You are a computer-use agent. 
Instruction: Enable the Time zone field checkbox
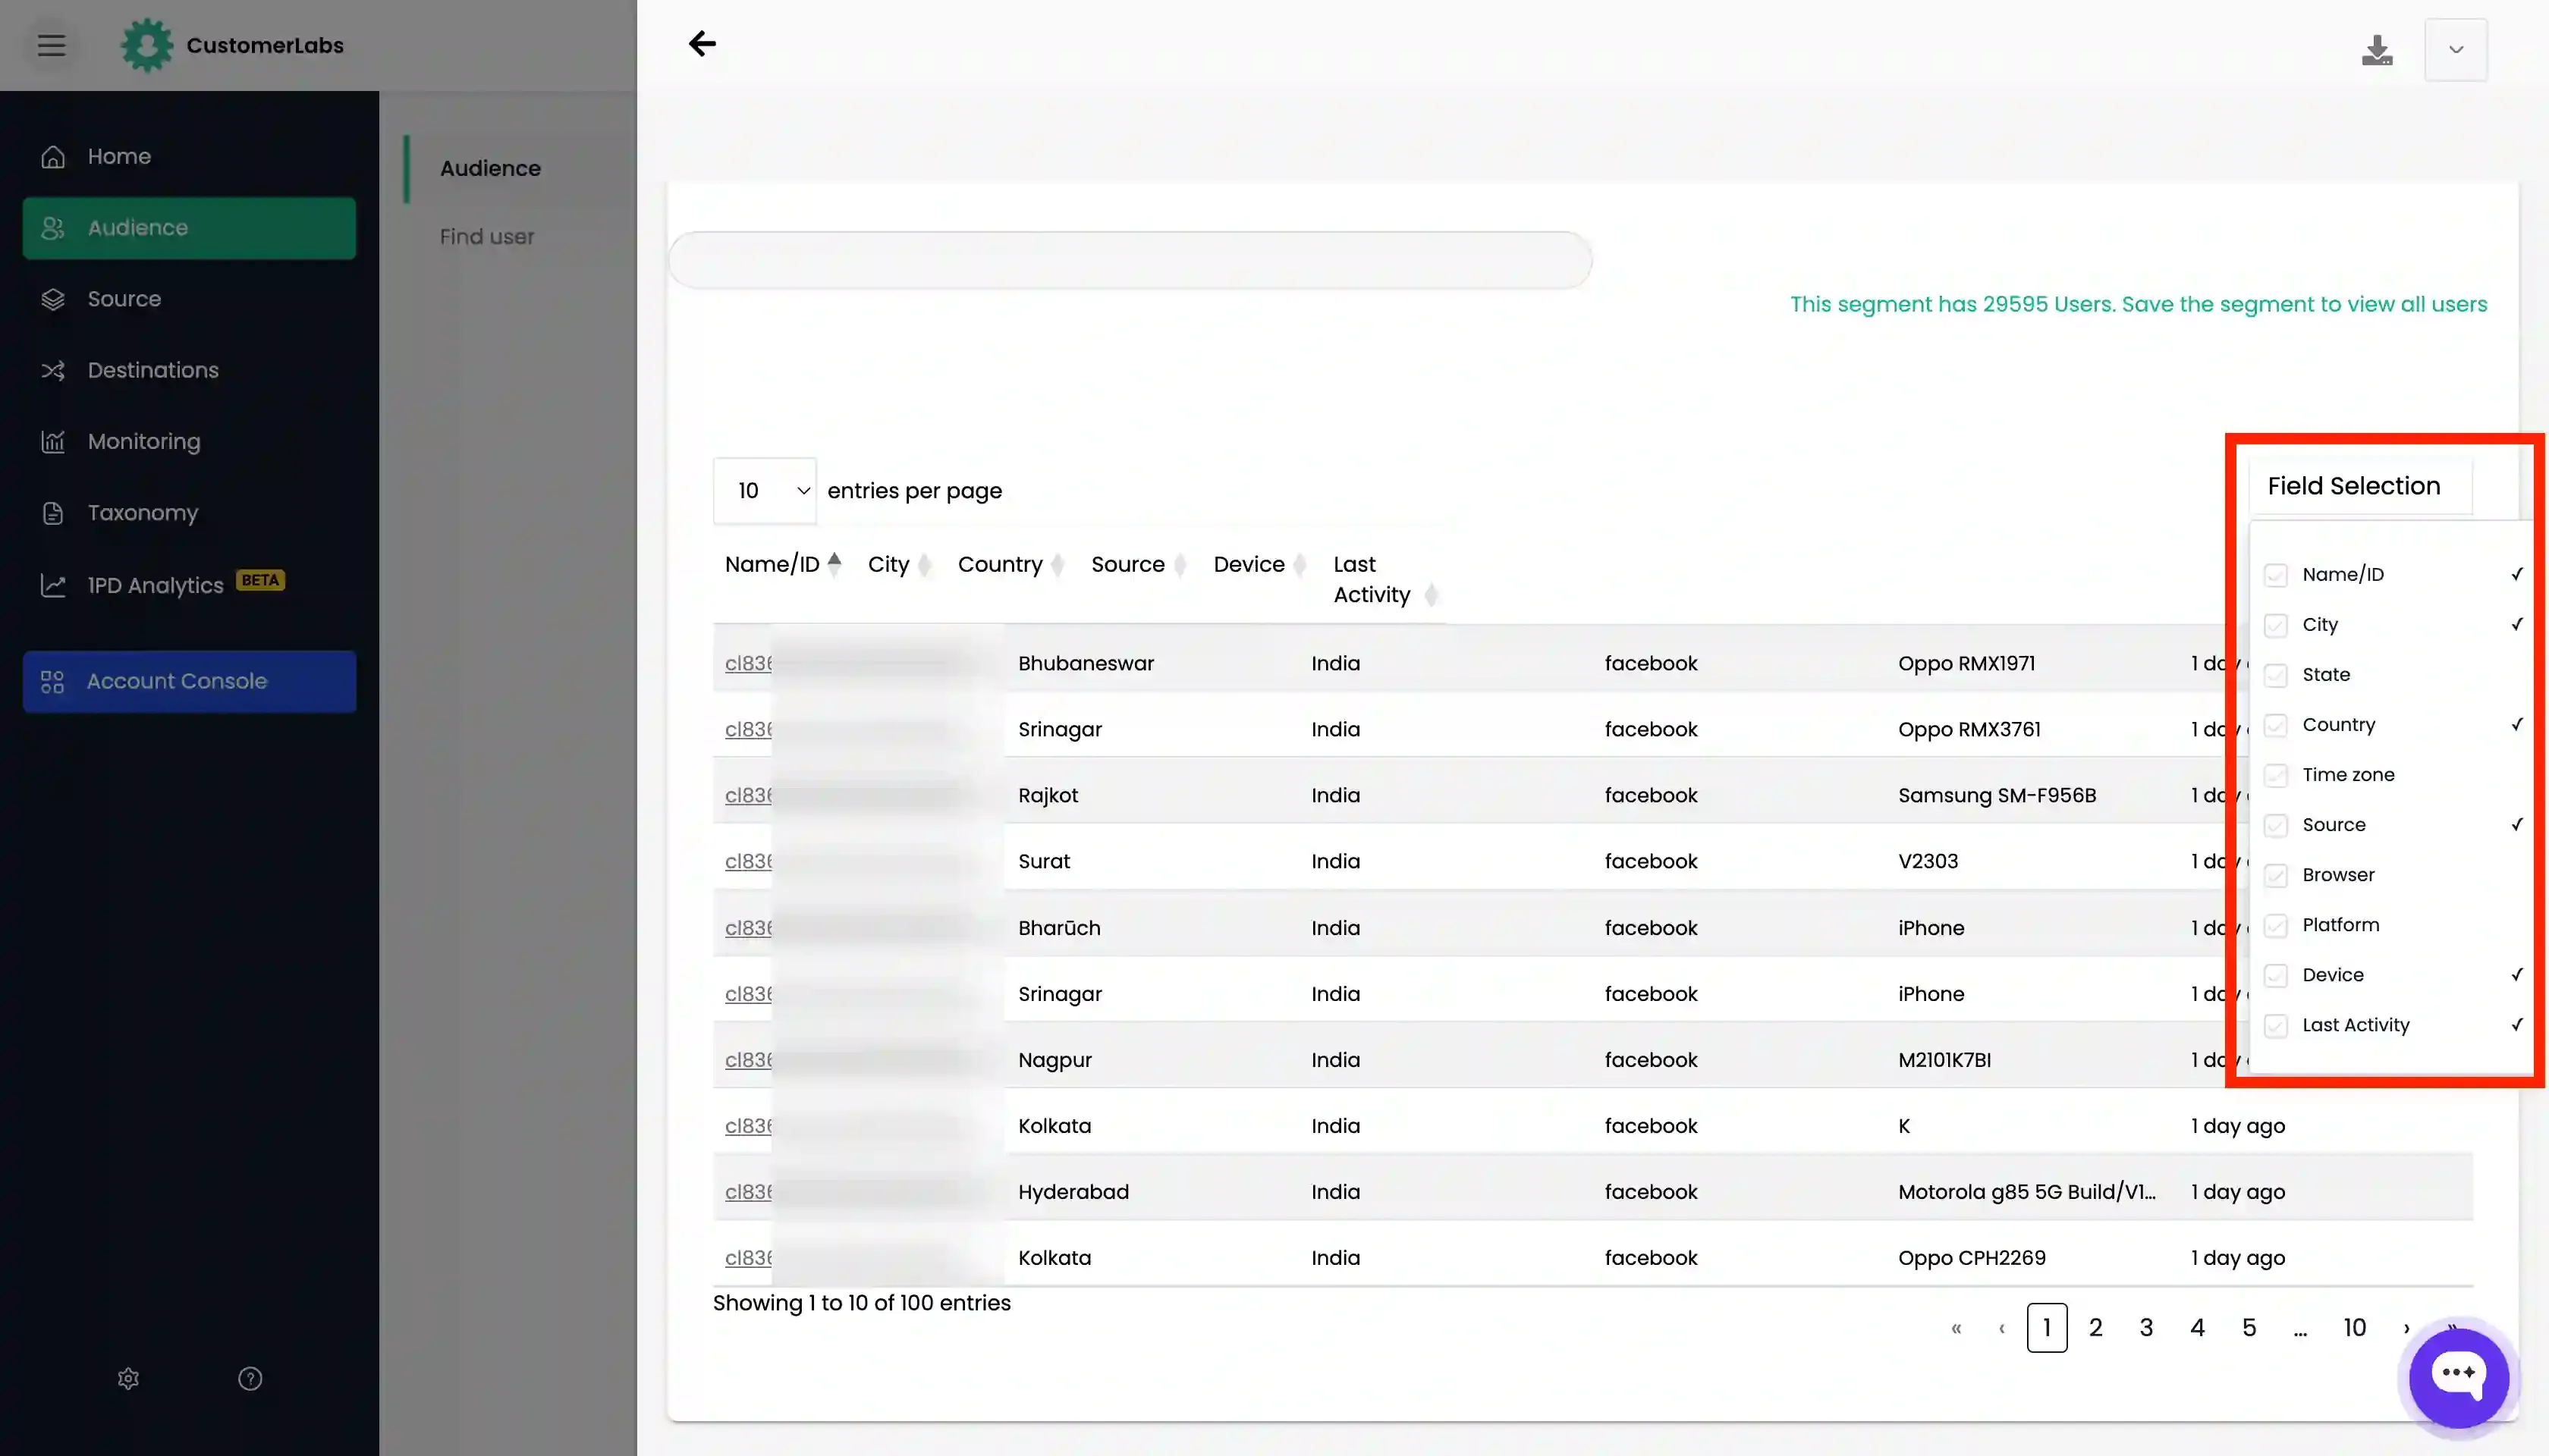2276,775
